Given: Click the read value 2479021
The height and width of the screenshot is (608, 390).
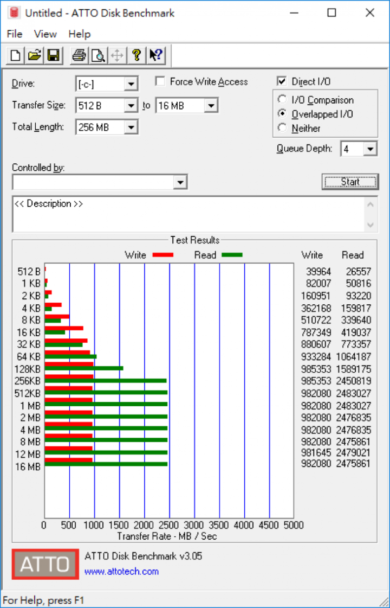Looking at the screenshot, I should click(353, 452).
